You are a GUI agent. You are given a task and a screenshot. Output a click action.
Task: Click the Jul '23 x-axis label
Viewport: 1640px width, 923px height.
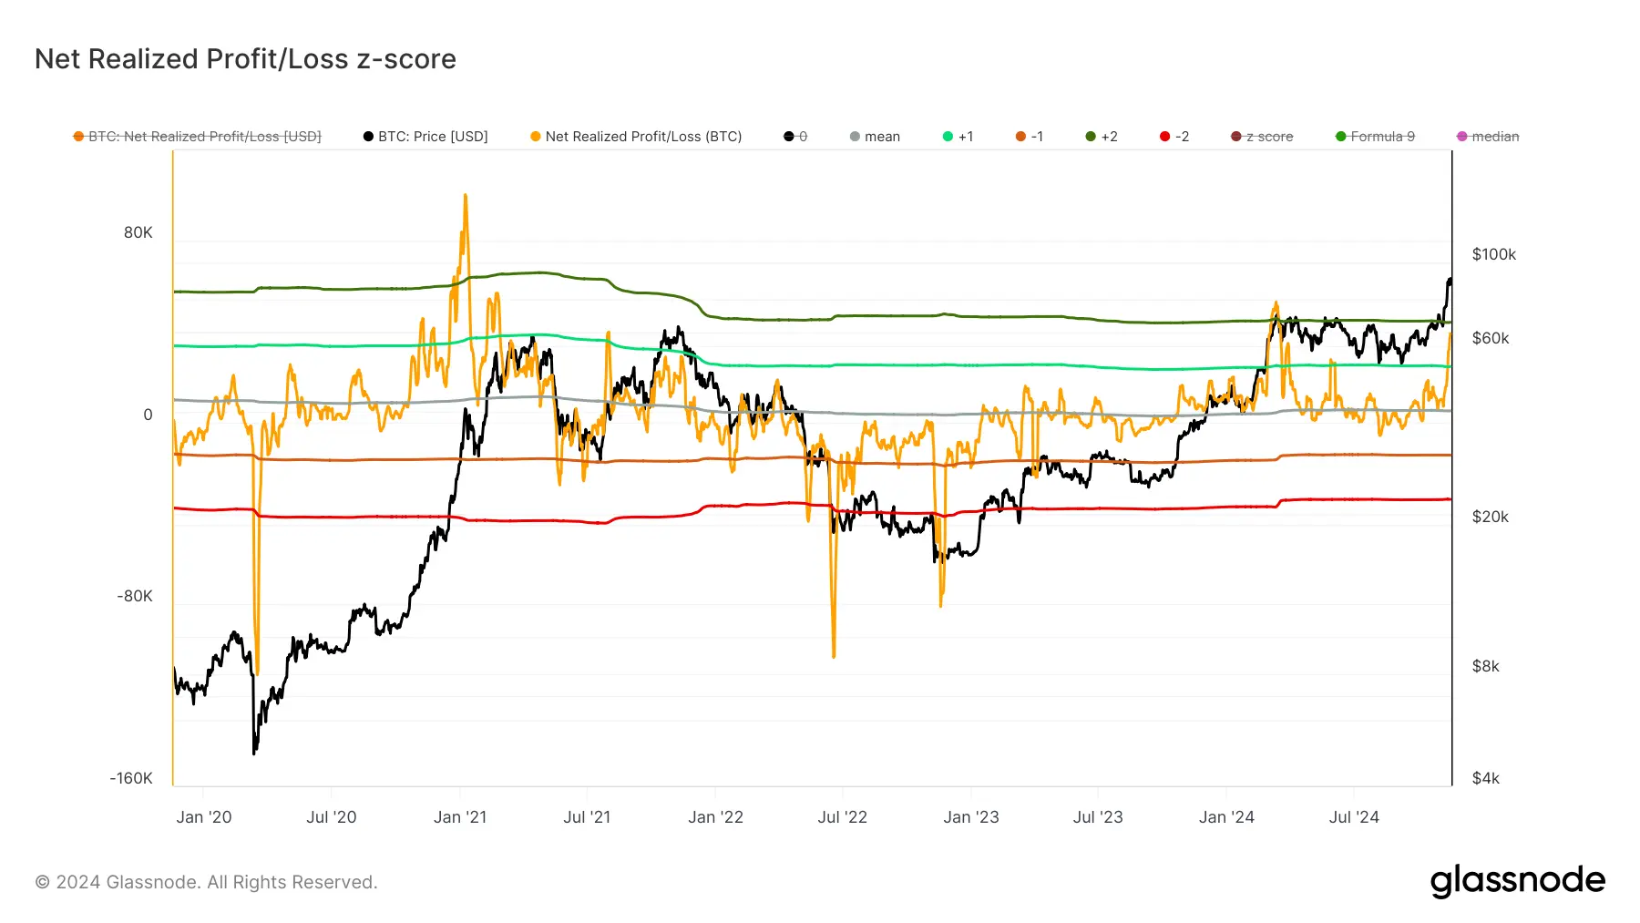1098,817
